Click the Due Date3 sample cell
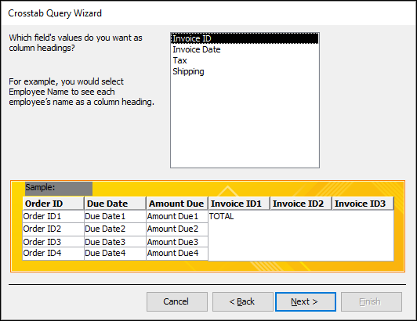This screenshot has width=417, height=321. pyautogui.click(x=115, y=242)
